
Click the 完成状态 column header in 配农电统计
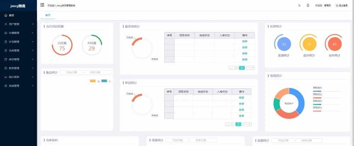click(204, 35)
